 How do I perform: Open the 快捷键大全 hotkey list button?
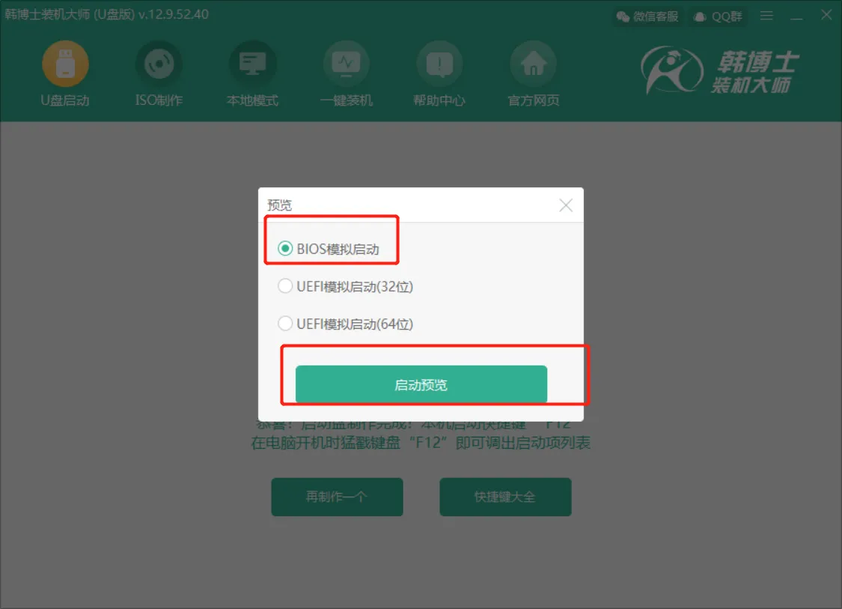click(x=505, y=497)
